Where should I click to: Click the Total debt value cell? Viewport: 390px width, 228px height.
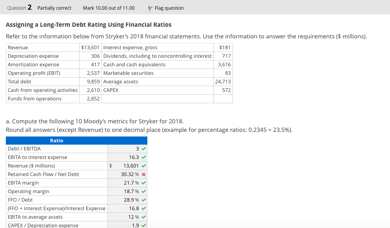pyautogui.click(x=91, y=82)
